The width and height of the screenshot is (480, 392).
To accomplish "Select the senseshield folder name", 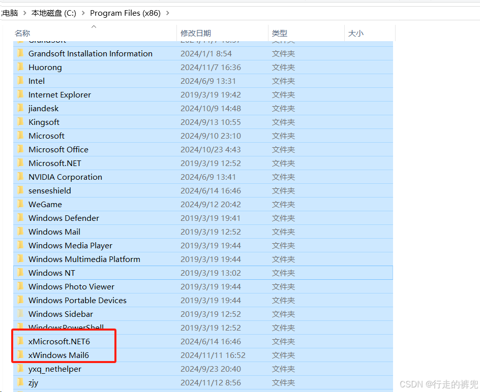I will [50, 191].
